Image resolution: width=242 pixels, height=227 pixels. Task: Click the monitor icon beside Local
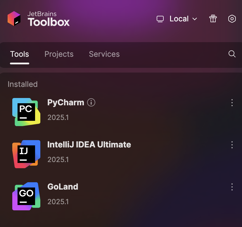tap(160, 19)
